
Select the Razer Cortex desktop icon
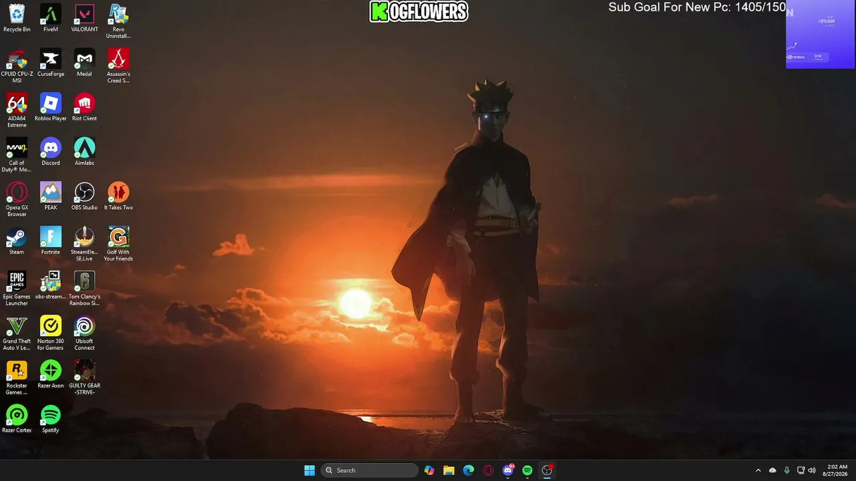point(17,420)
